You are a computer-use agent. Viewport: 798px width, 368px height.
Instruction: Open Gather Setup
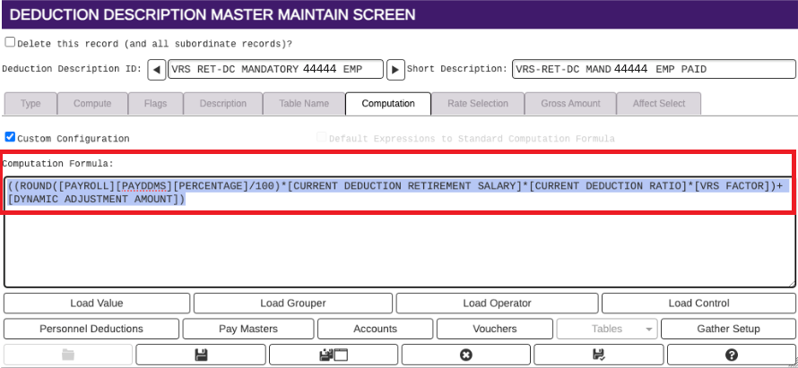(x=728, y=329)
